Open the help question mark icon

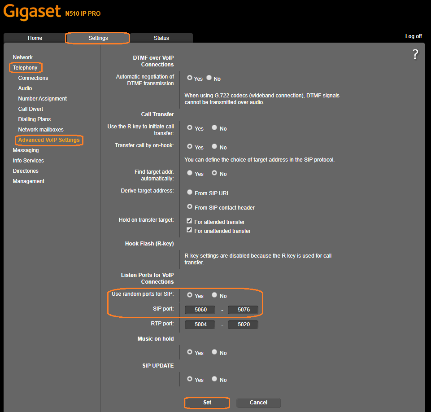click(x=415, y=55)
